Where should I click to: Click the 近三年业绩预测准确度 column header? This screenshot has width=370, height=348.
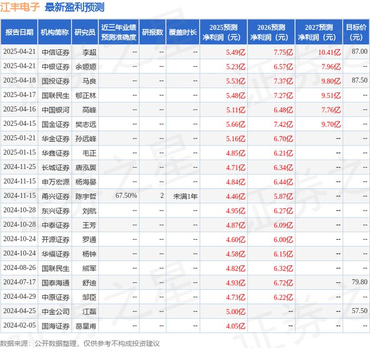click(119, 32)
